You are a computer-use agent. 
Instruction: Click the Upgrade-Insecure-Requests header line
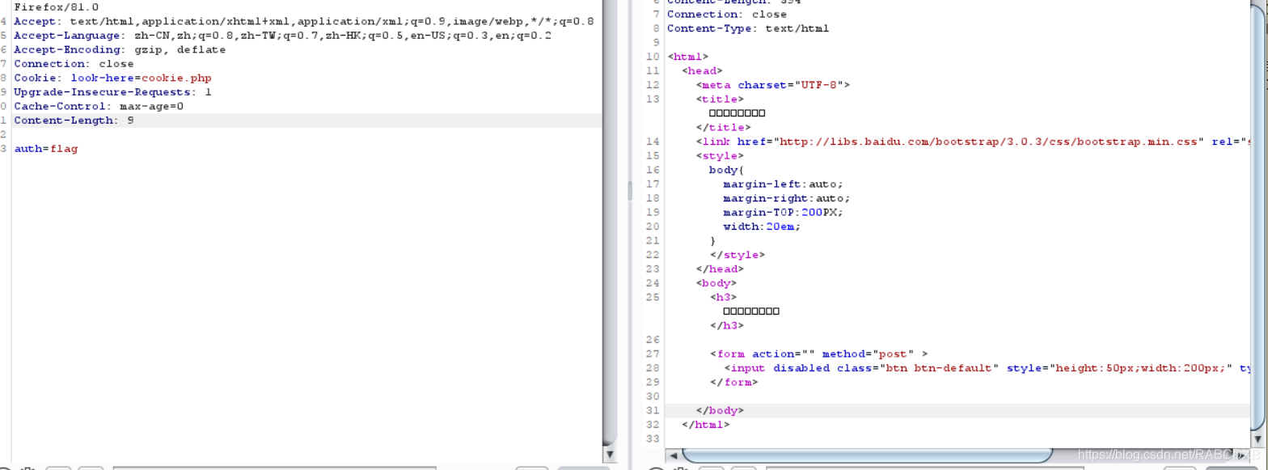tap(112, 92)
